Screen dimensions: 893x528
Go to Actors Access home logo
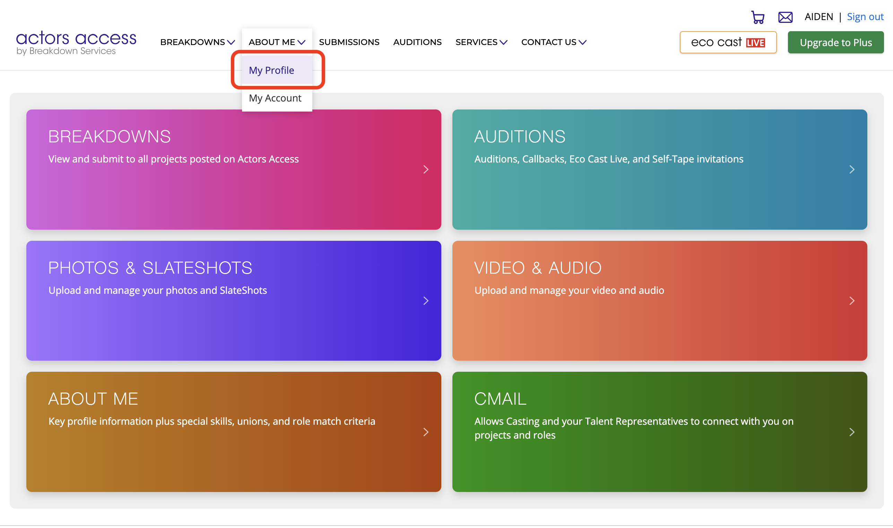(x=76, y=42)
